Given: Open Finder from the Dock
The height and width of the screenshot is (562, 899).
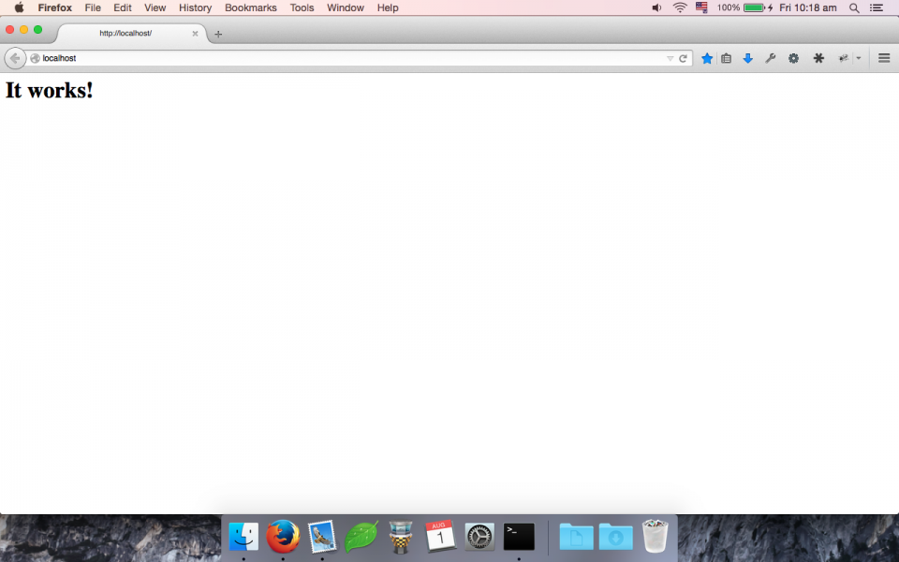Looking at the screenshot, I should (243, 538).
